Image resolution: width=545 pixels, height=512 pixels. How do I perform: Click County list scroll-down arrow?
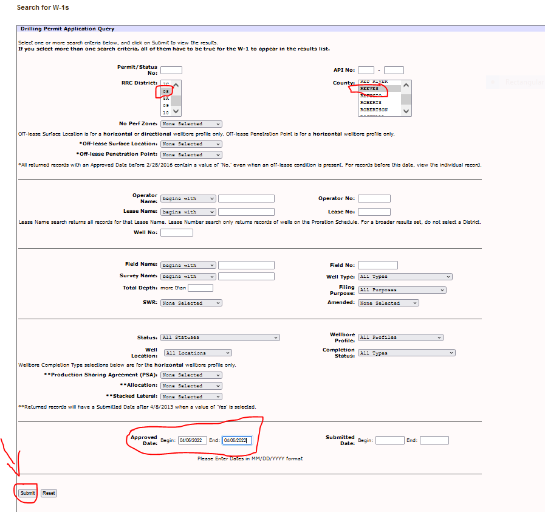406,111
